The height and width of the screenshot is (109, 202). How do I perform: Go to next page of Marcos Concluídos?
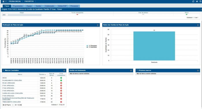pos(19,105)
